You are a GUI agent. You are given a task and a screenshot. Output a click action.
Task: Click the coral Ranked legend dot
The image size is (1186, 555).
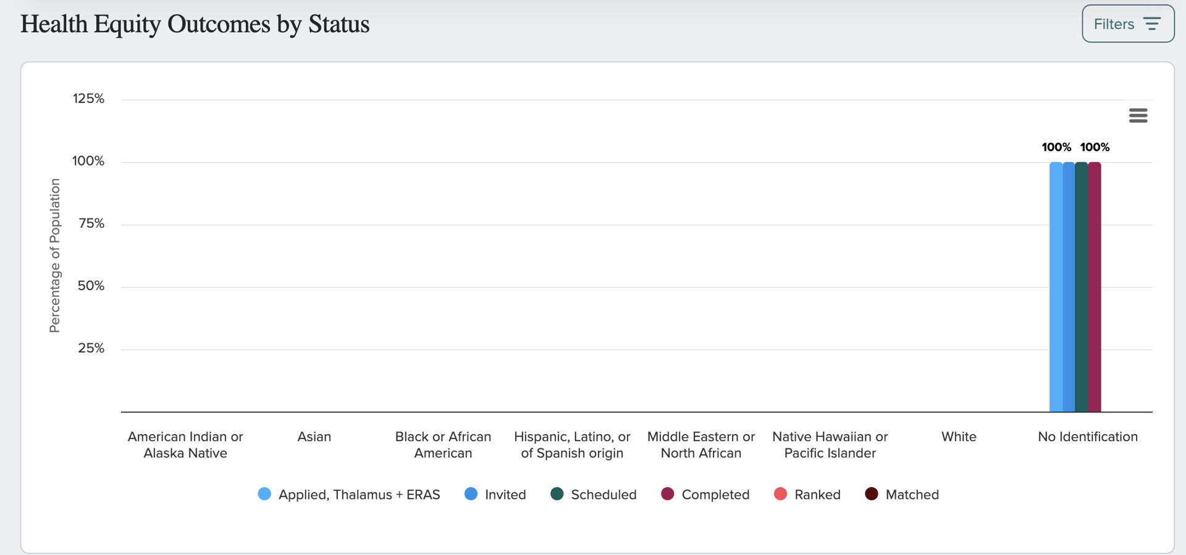[780, 494]
